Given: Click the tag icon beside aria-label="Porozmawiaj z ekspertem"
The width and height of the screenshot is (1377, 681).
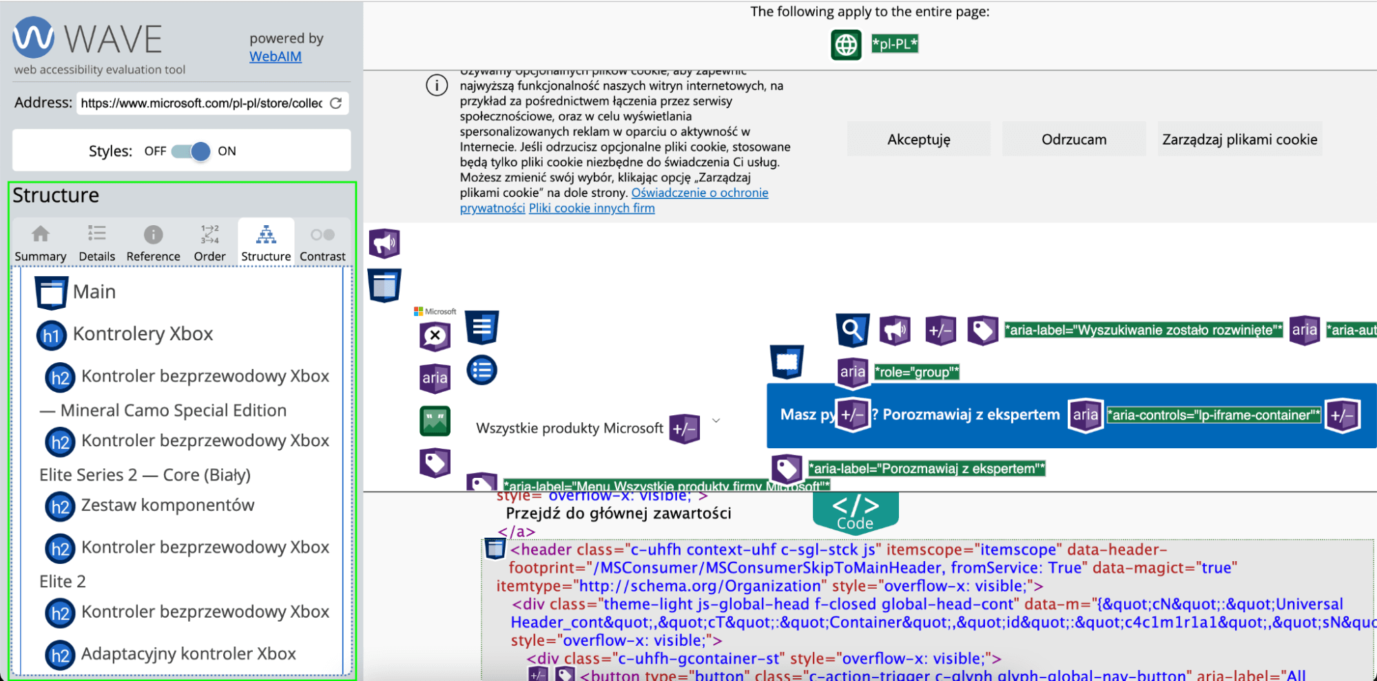Looking at the screenshot, I should coord(787,469).
